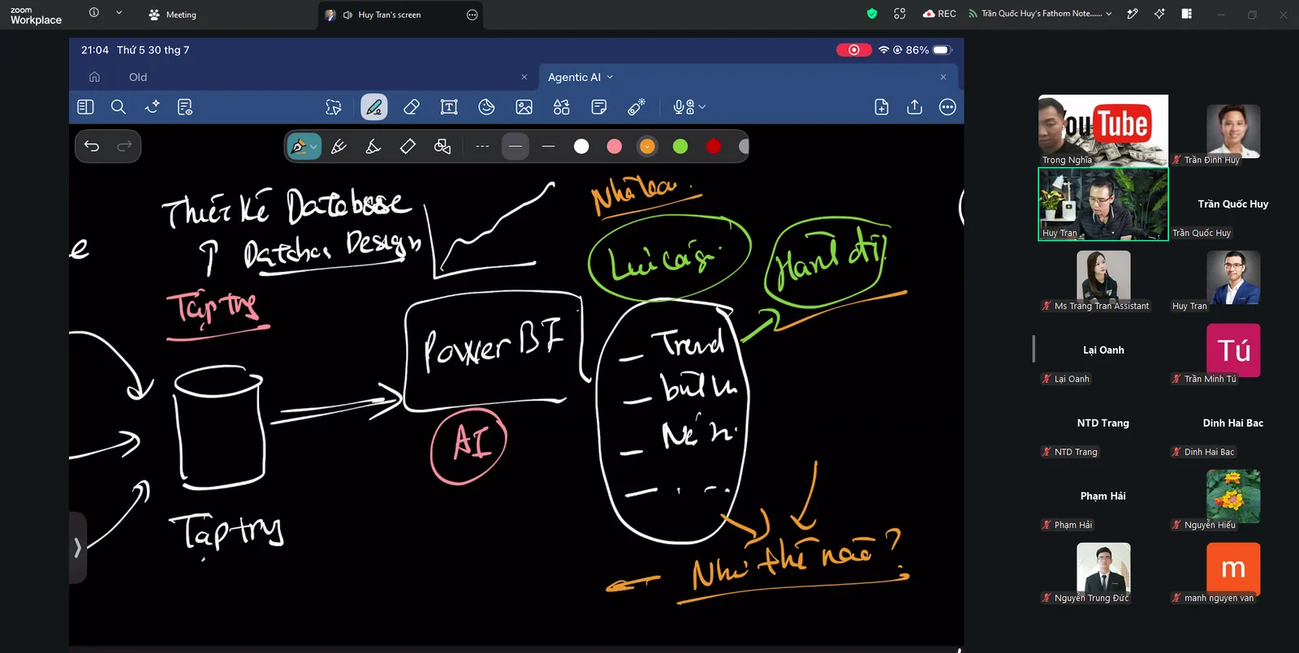This screenshot has height=653, width=1299.
Task: Redo the last undone stroke
Action: 124,146
